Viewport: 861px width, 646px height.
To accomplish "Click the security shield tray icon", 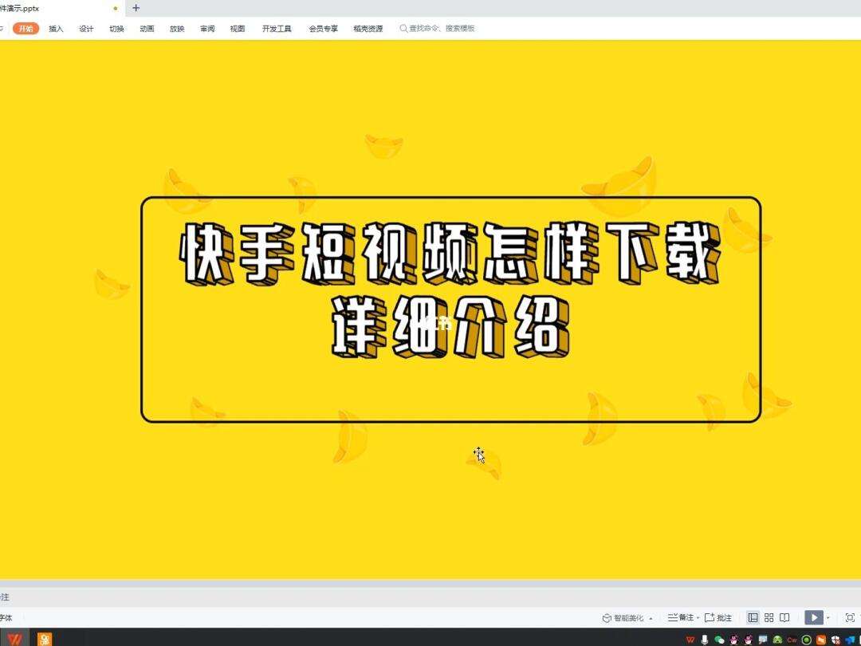I will (x=835, y=640).
